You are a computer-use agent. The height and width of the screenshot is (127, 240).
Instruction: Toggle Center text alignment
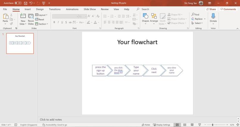[109, 22]
